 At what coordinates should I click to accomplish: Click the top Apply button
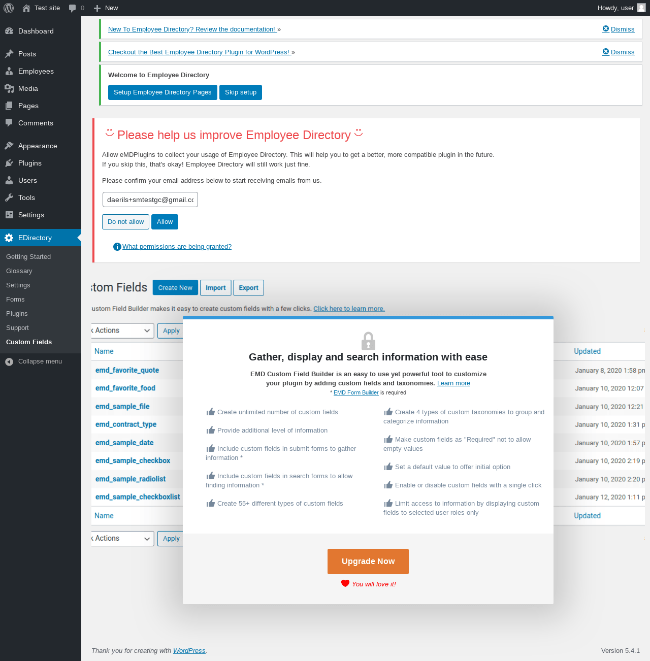click(171, 330)
